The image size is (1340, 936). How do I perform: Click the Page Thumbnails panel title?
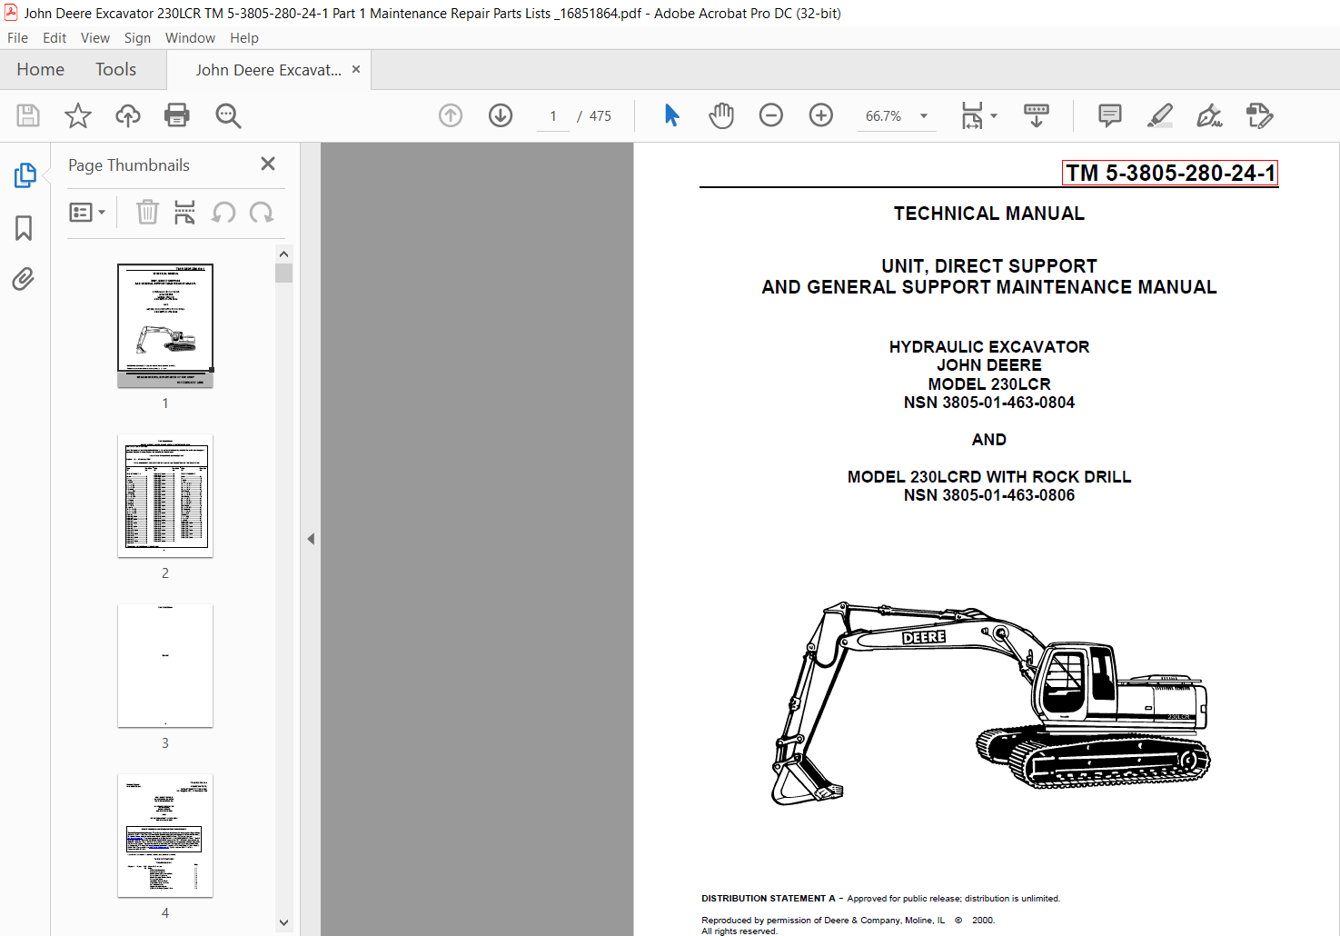129,165
